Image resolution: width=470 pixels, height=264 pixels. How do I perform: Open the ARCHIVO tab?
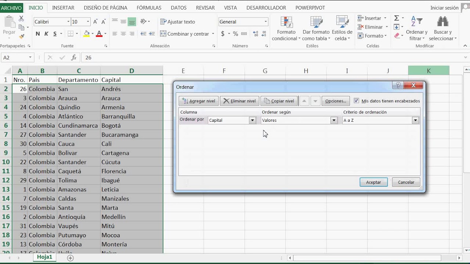tap(11, 8)
